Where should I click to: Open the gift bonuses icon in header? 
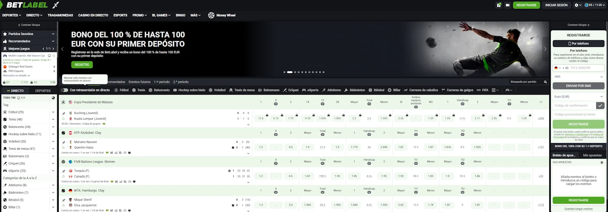click(x=499, y=5)
